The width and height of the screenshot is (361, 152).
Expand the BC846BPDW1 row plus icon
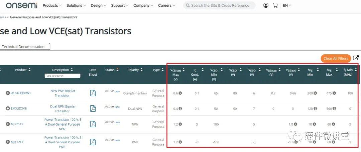tap(8, 93)
